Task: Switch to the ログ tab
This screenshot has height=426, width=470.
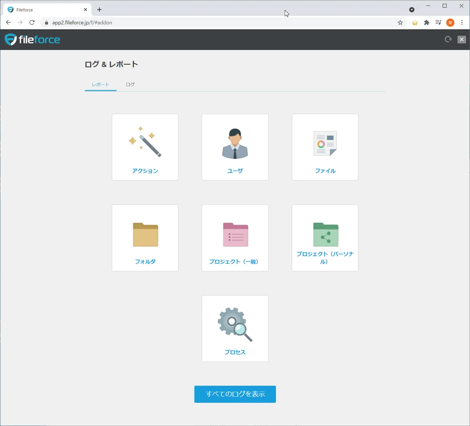Action: coord(130,84)
